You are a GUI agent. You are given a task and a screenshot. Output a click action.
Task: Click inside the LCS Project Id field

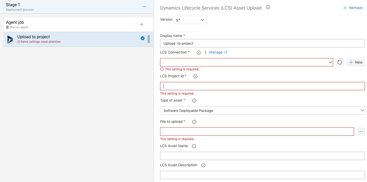(x=262, y=86)
